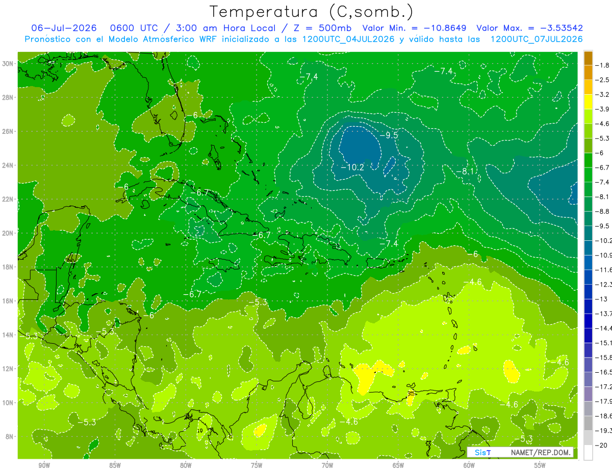Click the '60W' longitude axis label
The height and width of the screenshot is (472, 612).
469,465
